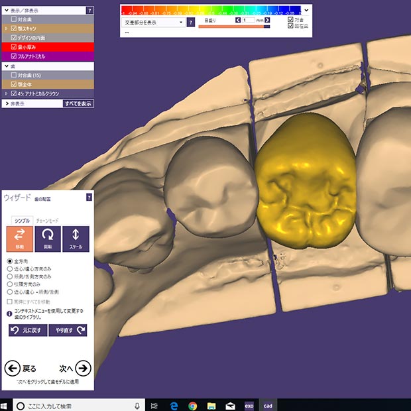Click the すべてを表示 button

(78, 103)
